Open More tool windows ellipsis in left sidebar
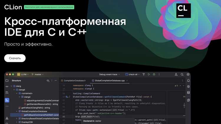The width and height of the screenshot is (221, 124). (x=7, y=106)
